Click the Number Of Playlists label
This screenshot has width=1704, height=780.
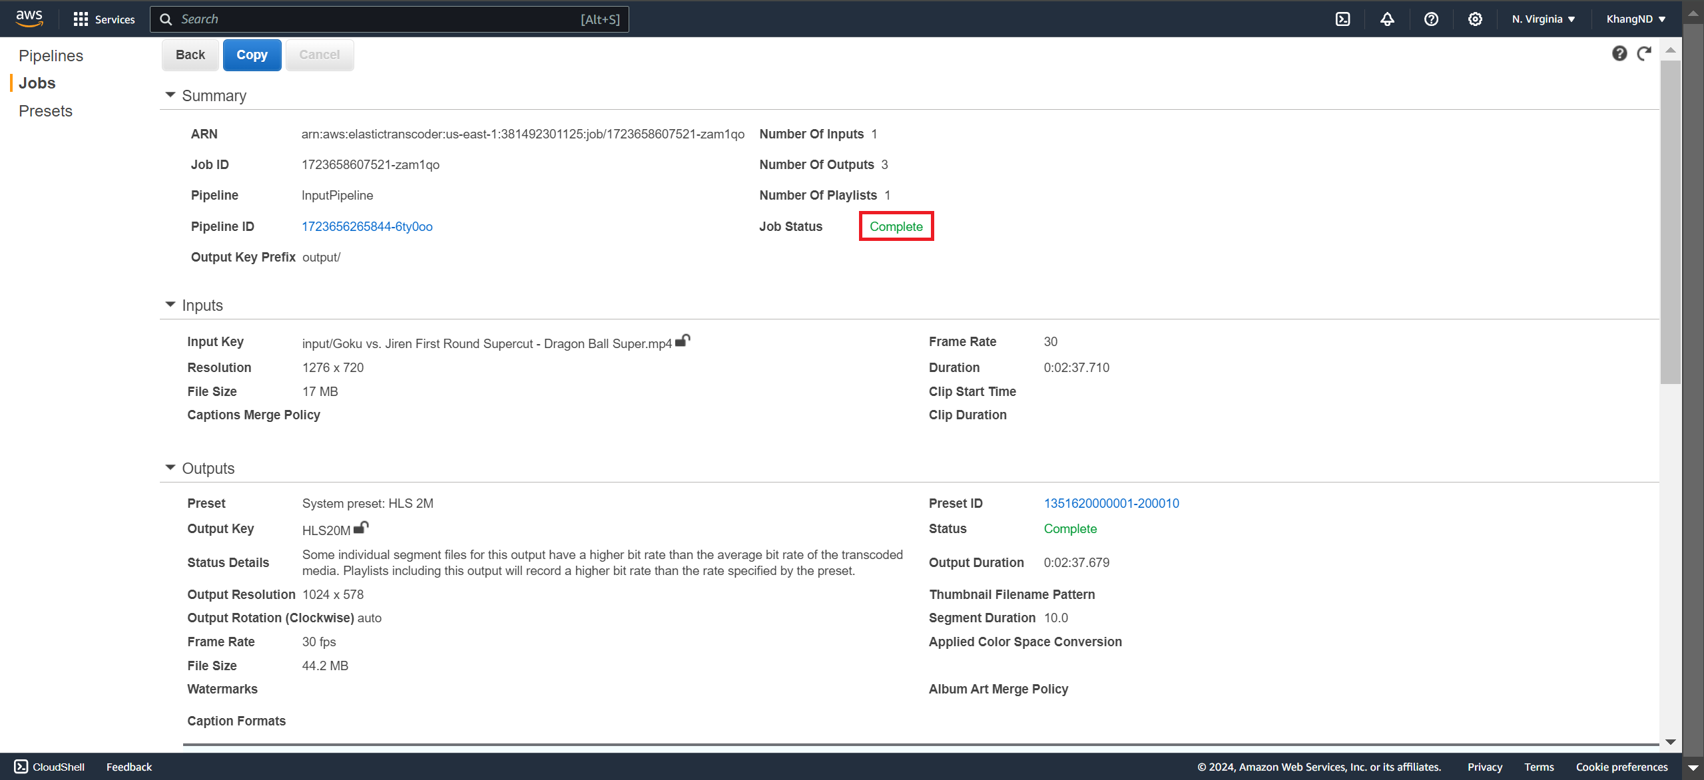[818, 195]
